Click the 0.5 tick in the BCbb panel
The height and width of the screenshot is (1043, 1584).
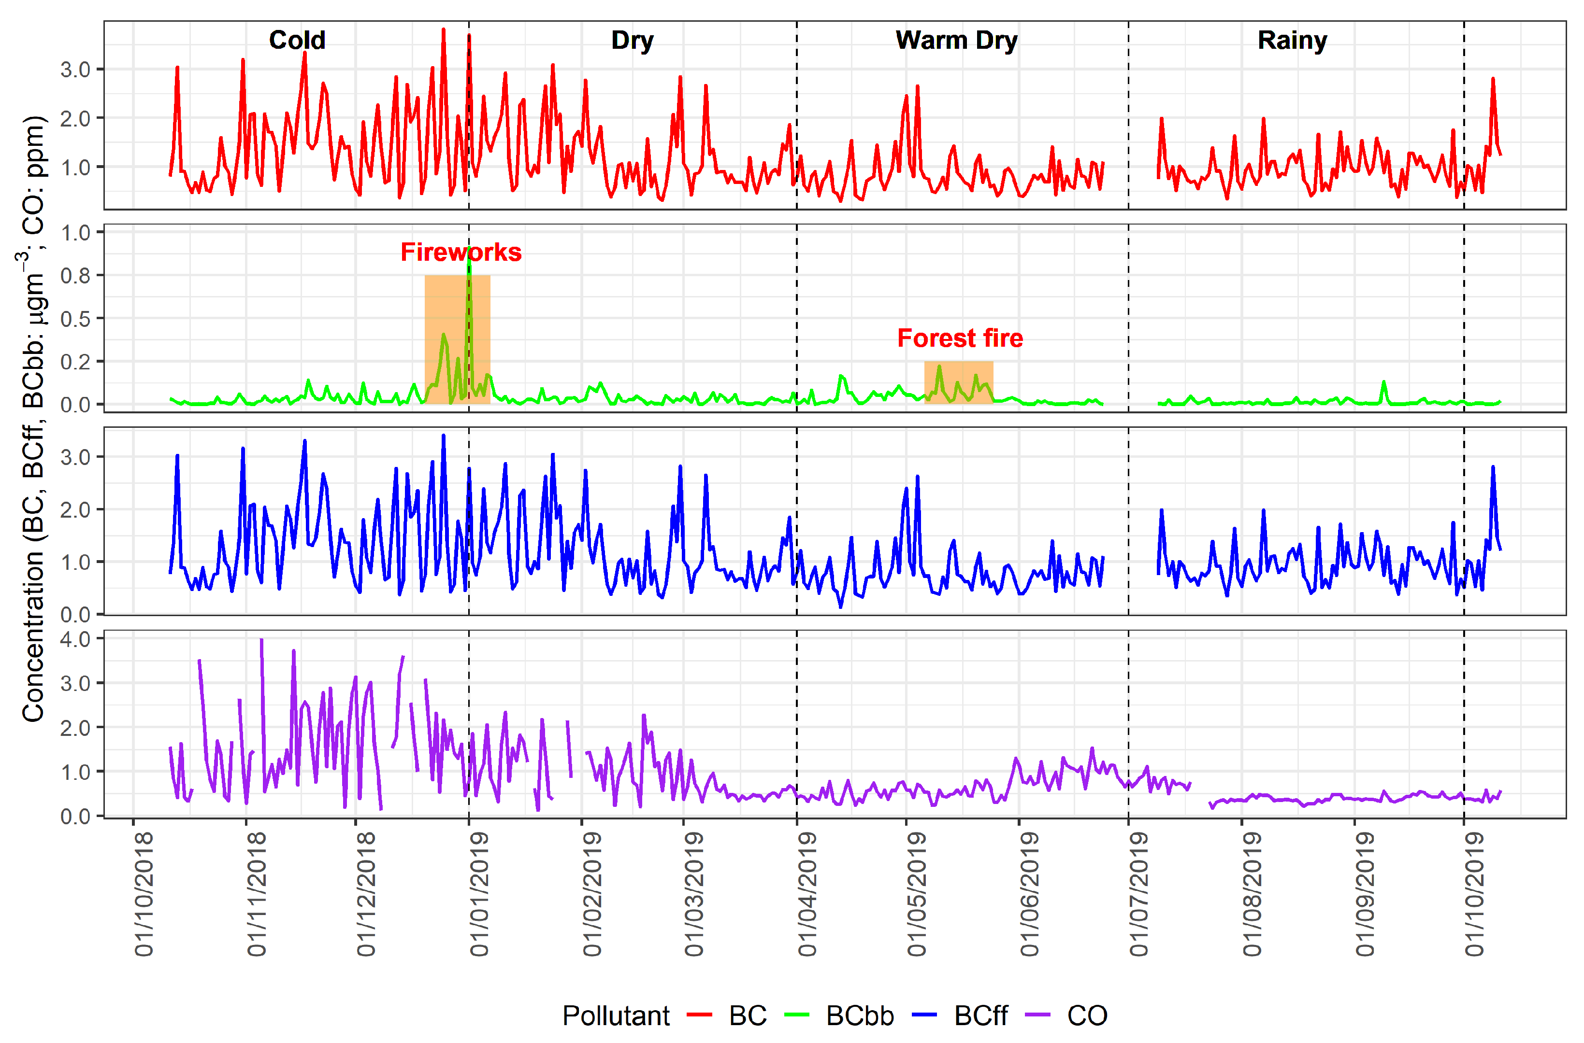click(x=75, y=319)
